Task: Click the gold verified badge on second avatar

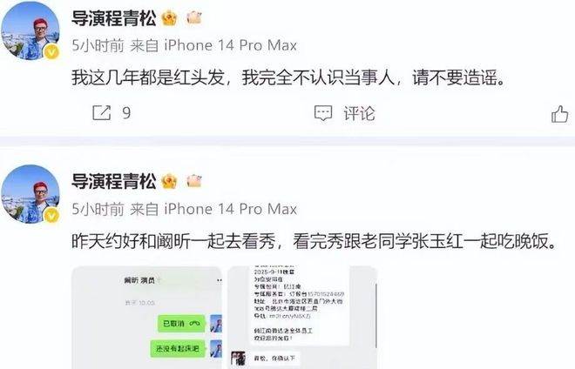Action: (51, 216)
